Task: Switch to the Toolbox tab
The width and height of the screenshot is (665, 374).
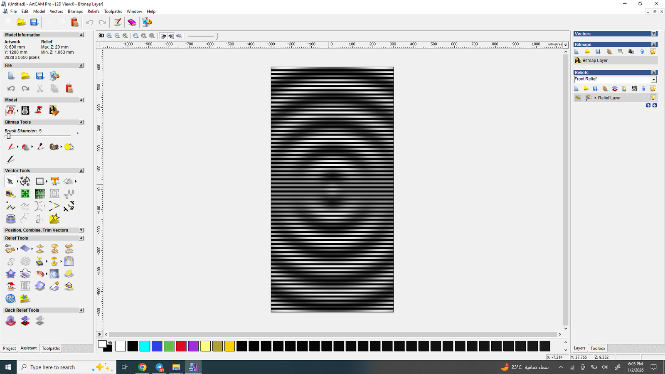Action: tap(598, 348)
